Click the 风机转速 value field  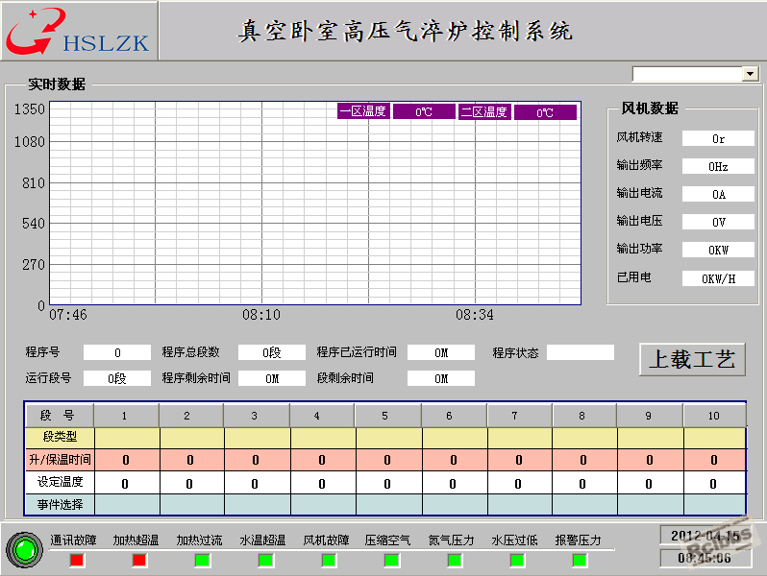[718, 139]
